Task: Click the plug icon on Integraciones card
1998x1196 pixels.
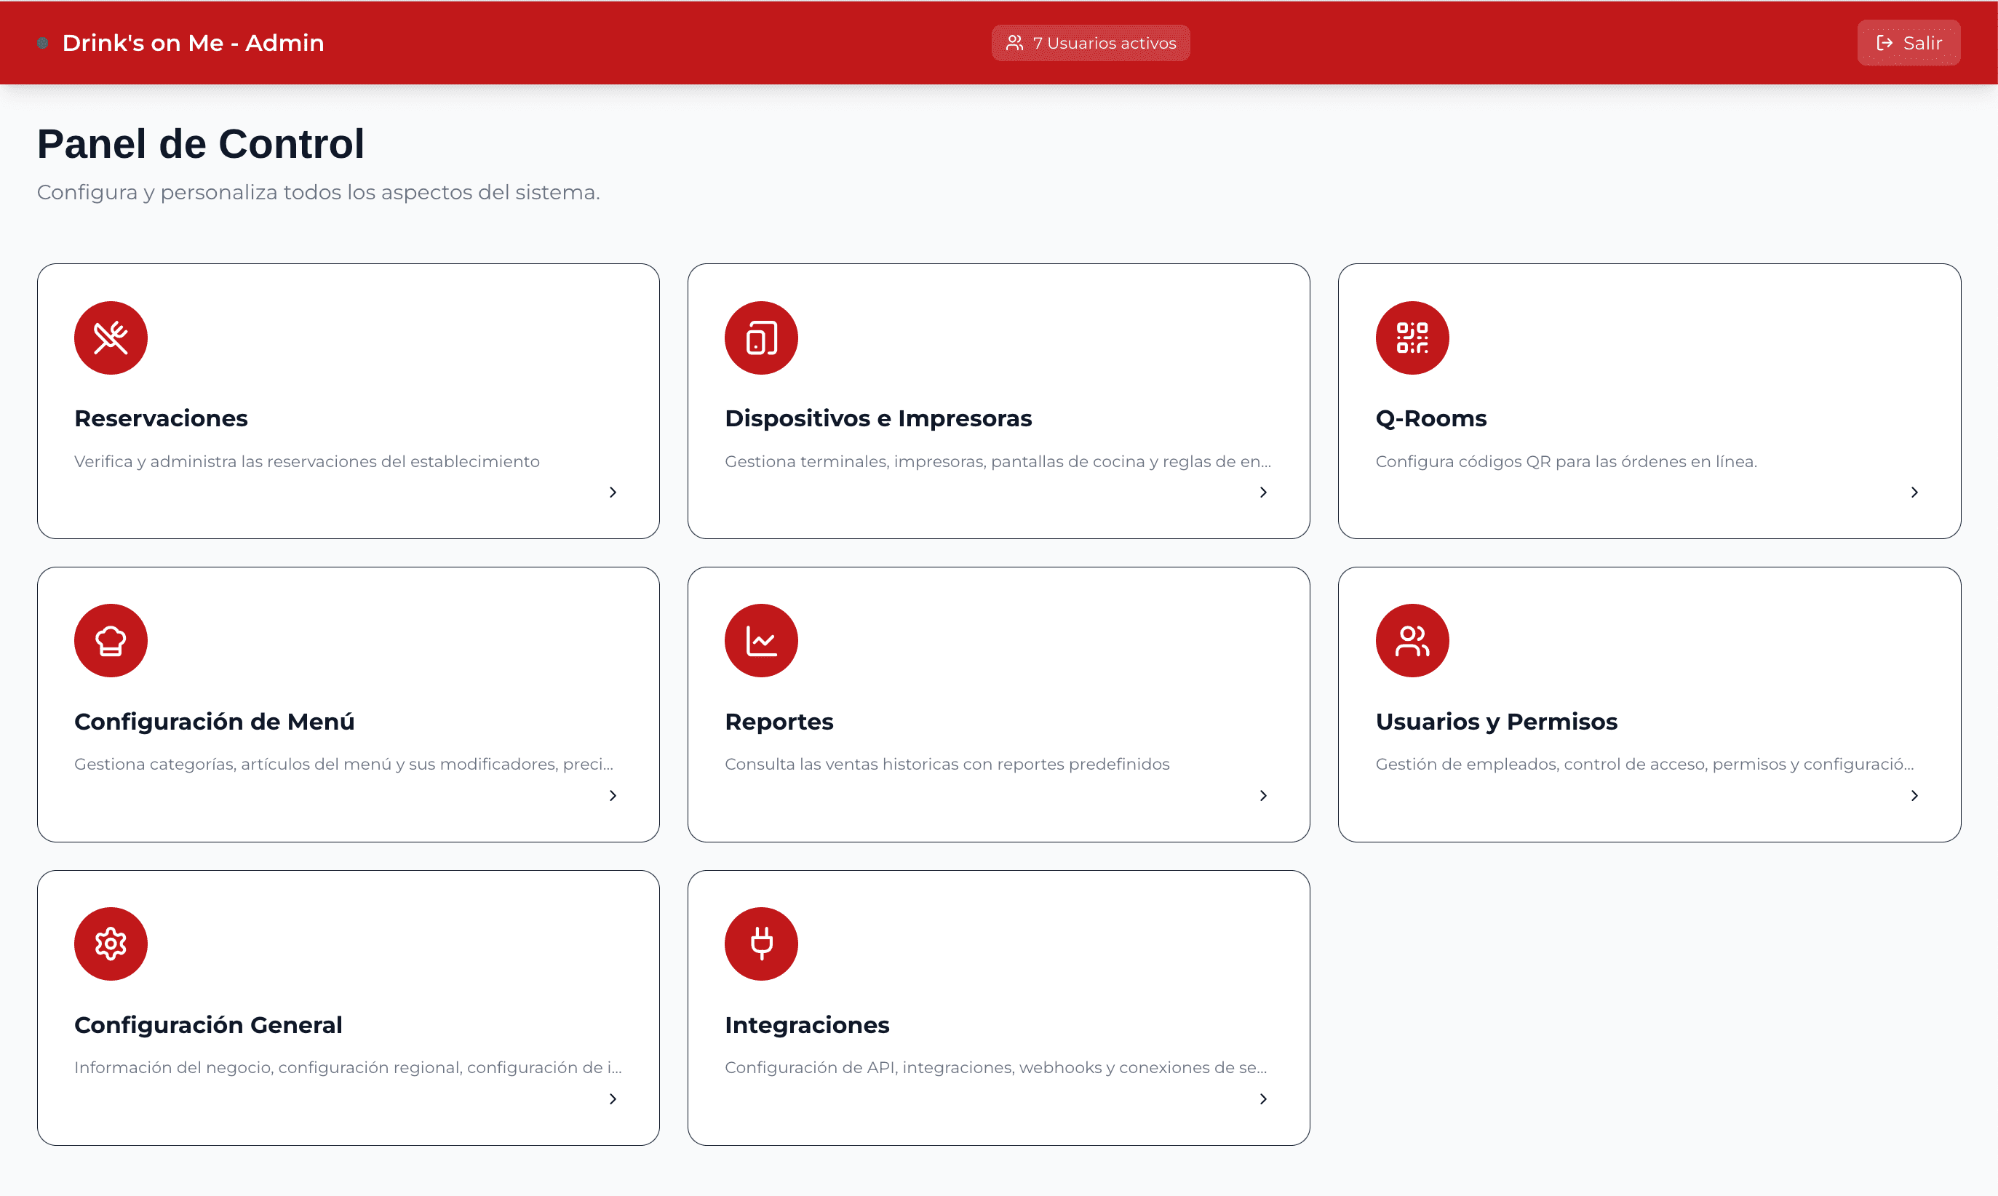Action: tap(761, 943)
